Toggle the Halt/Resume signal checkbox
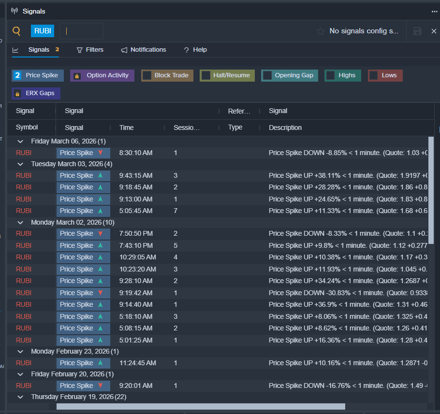The width and height of the screenshot is (440, 414). pos(205,75)
